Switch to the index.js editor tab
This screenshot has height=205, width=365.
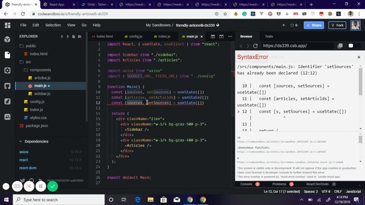coord(162,36)
